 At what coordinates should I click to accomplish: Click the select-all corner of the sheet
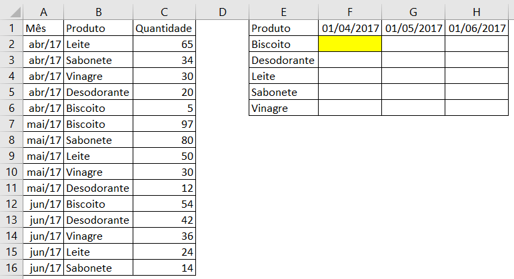tap(11, 11)
